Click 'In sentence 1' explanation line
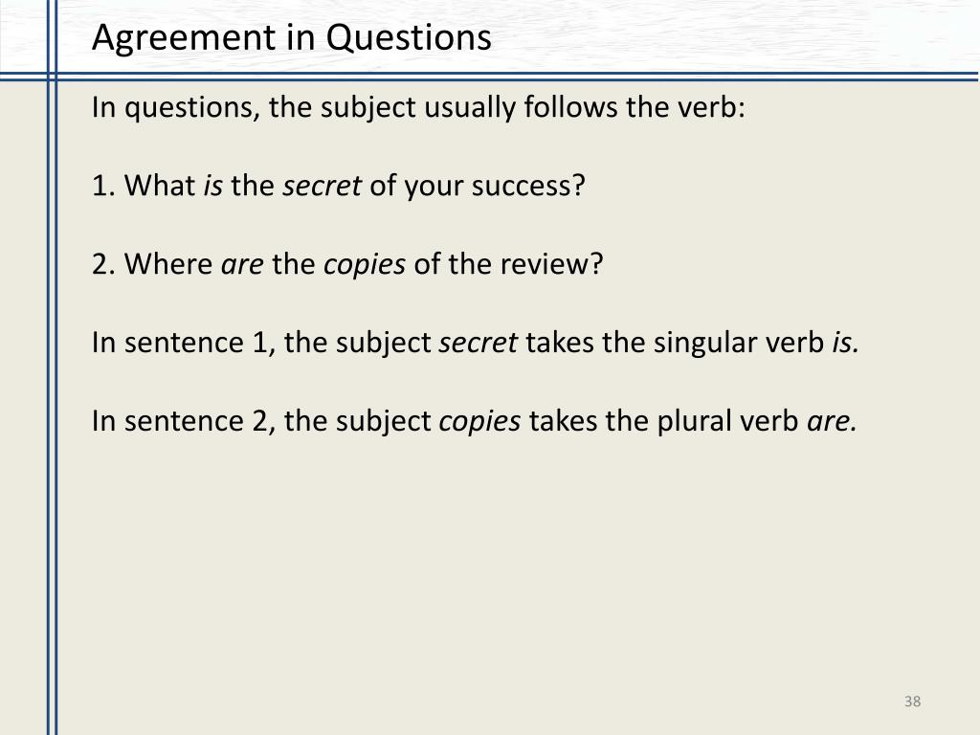The image size is (980, 735). [x=475, y=344]
